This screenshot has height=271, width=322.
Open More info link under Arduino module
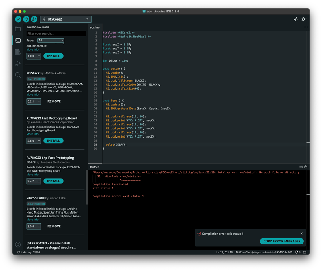tap(33, 49)
